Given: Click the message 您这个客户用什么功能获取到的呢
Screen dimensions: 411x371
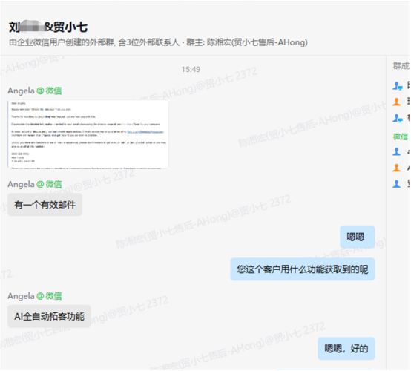Looking at the screenshot, I should (x=303, y=269).
